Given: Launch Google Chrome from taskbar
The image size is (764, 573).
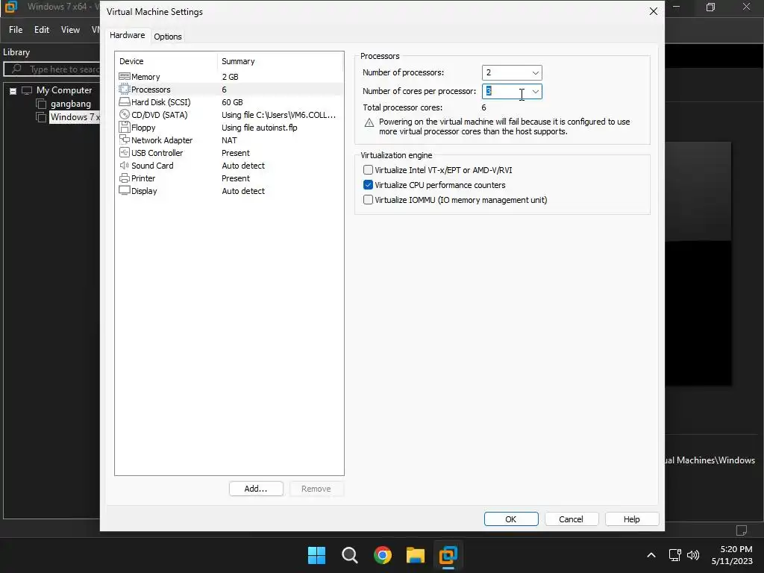Looking at the screenshot, I should [383, 555].
